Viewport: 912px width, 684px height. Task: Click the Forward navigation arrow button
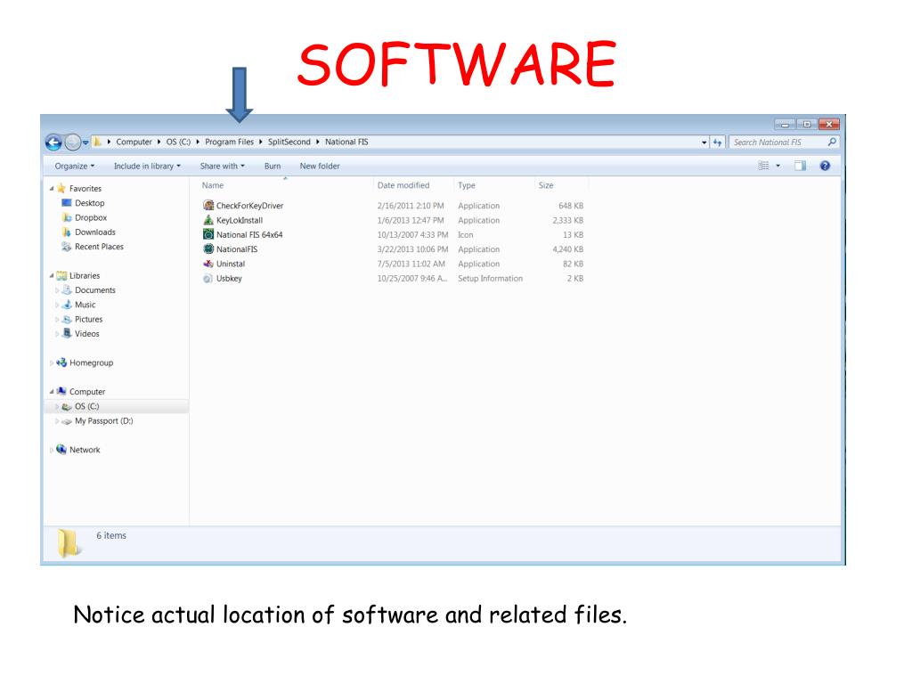[72, 142]
